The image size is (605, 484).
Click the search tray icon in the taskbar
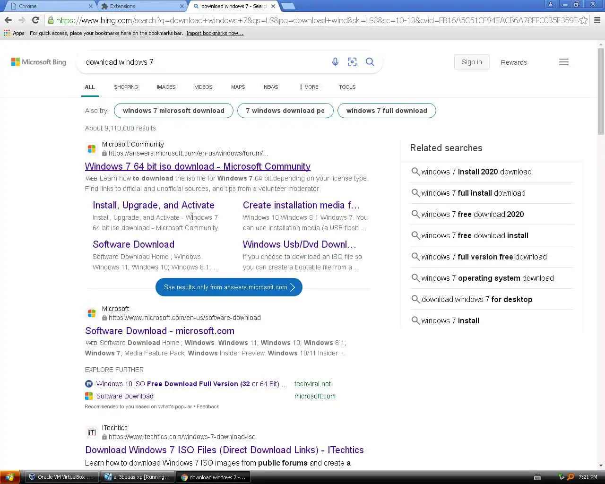[570, 477]
